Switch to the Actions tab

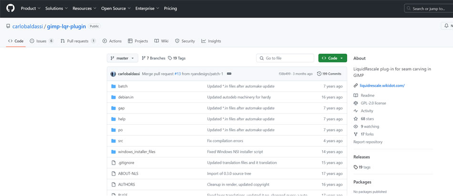tap(112, 41)
